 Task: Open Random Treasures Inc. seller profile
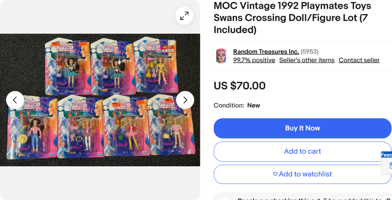tap(266, 52)
